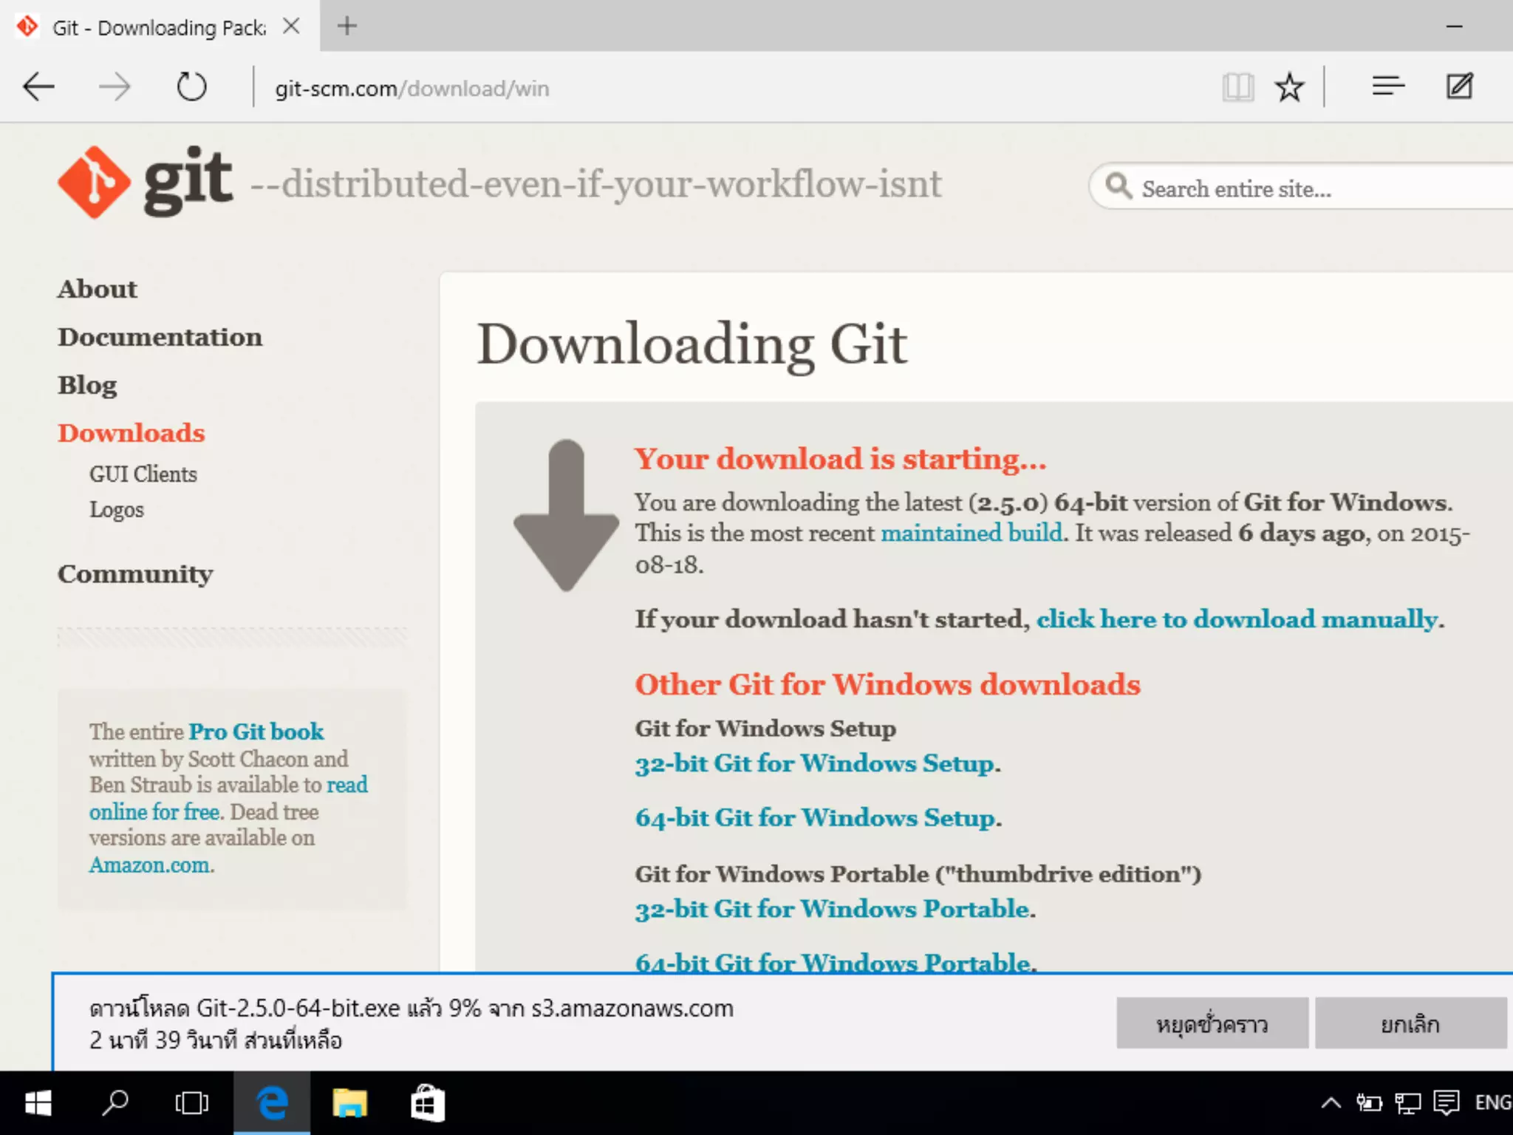Click the browser Back arrow
This screenshot has height=1135, width=1513.
[x=38, y=87]
